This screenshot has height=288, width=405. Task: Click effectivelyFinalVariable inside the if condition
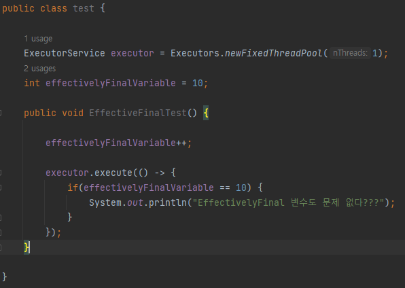(149, 187)
